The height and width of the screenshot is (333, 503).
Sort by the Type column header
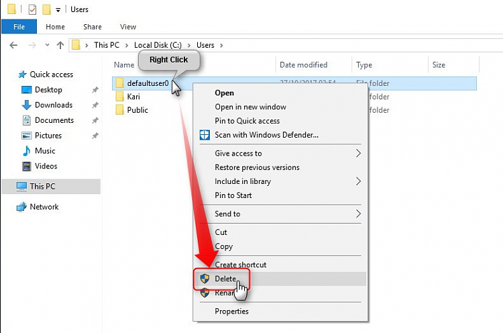pos(364,65)
